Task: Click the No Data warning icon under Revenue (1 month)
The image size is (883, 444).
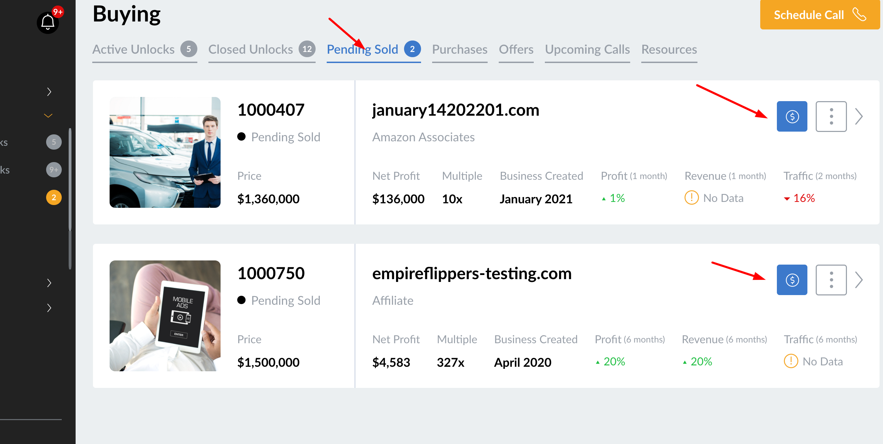Action: (x=692, y=198)
